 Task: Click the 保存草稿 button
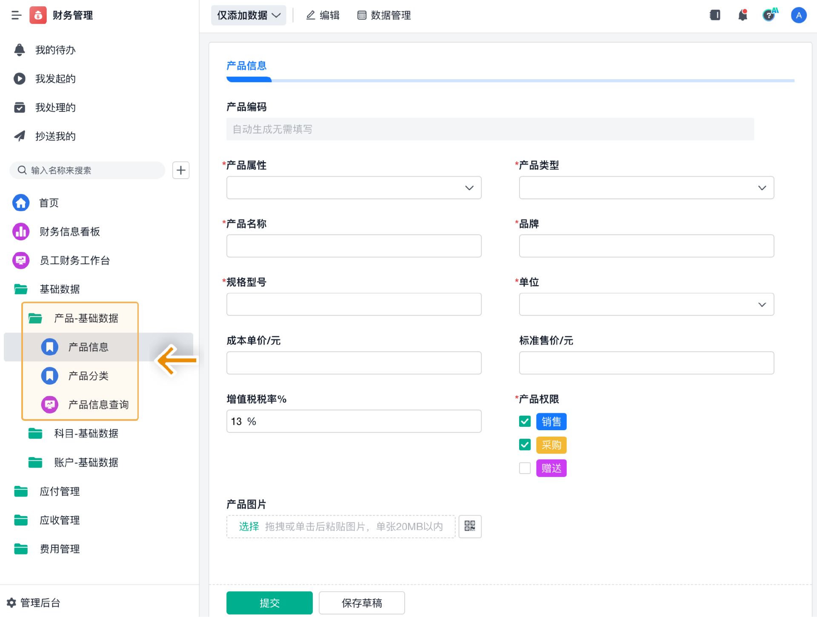[x=362, y=603]
